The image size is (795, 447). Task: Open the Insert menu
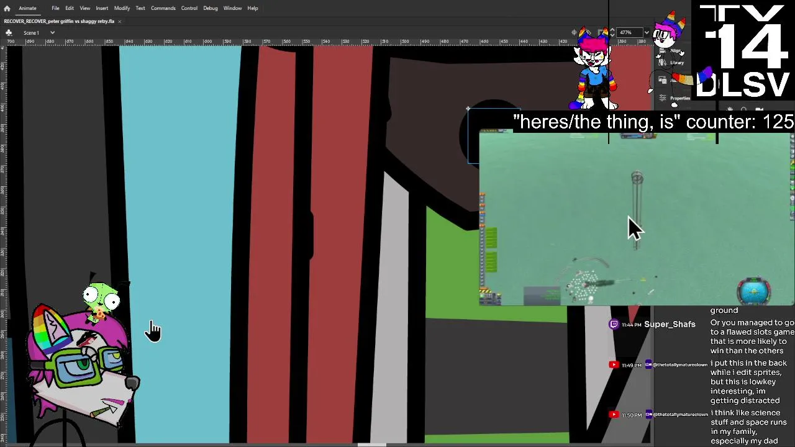(x=102, y=8)
